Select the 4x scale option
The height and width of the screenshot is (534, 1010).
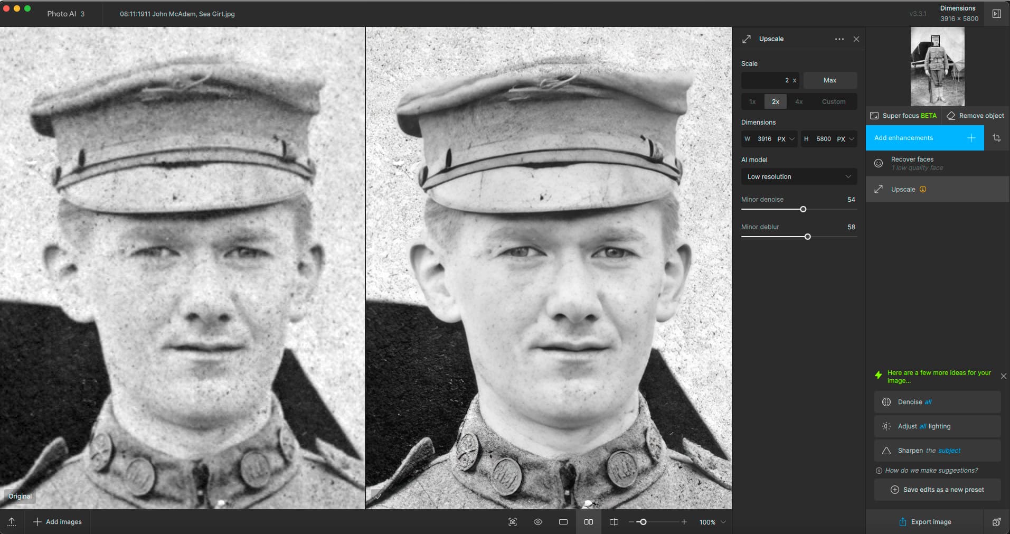[x=799, y=101]
